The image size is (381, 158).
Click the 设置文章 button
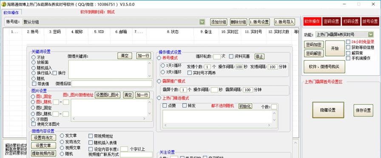pyautogui.click(x=43, y=145)
